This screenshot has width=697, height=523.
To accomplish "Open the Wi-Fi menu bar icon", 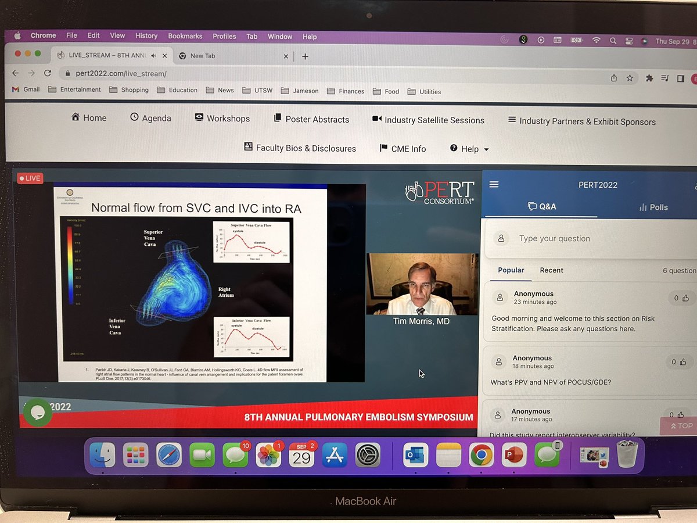I will pos(596,40).
